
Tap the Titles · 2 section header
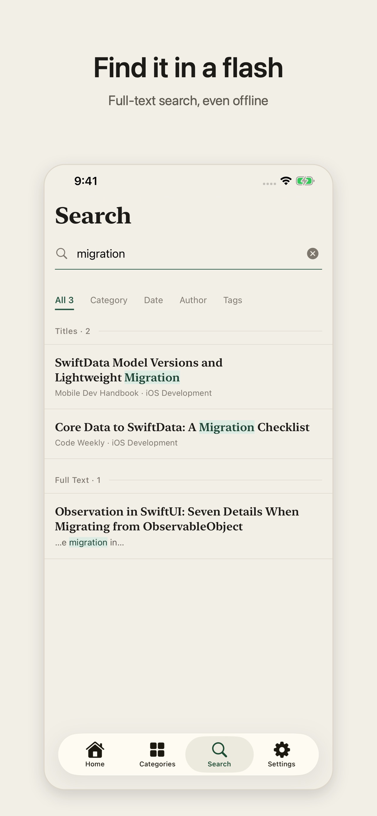pos(73,331)
